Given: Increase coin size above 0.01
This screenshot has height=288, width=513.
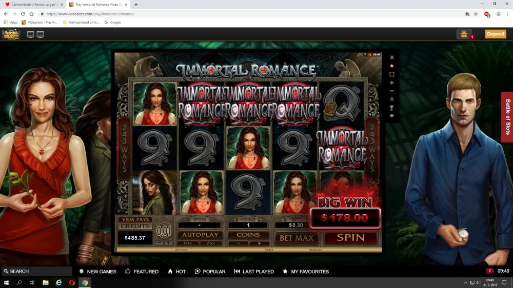Looking at the screenshot, I should pos(168,243).
